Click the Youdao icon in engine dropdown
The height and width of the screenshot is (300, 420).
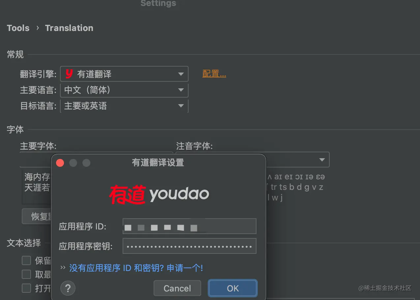(x=69, y=74)
